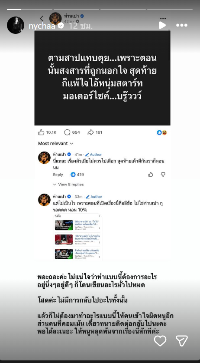Click the 419 reactions on comment
200x363 pixels.
pos(77,175)
